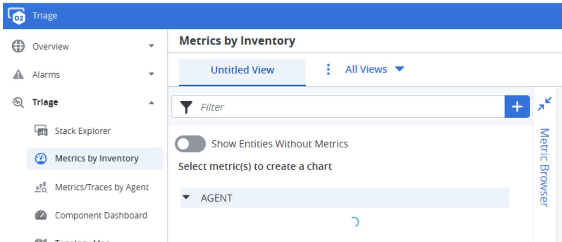Screen dimensions: 562x242
Task: Collapse panel with the shrink arrows icon
Action: pos(544,104)
